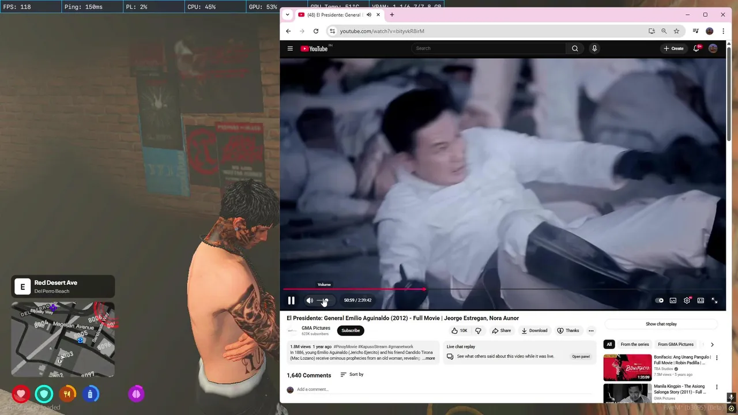Enter full screen mode
This screenshot has width=738, height=415.
[x=714, y=300]
